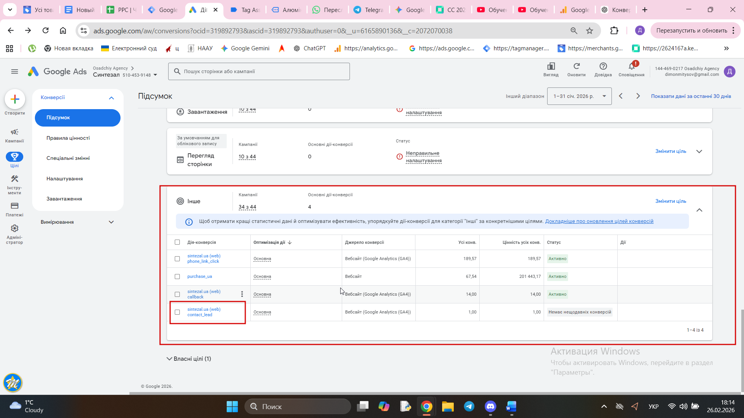Click the campaign search input field

259,71
